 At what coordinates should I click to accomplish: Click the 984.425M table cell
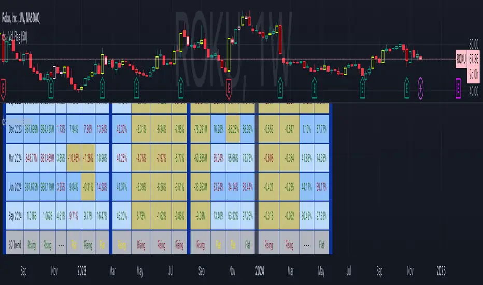pos(48,129)
